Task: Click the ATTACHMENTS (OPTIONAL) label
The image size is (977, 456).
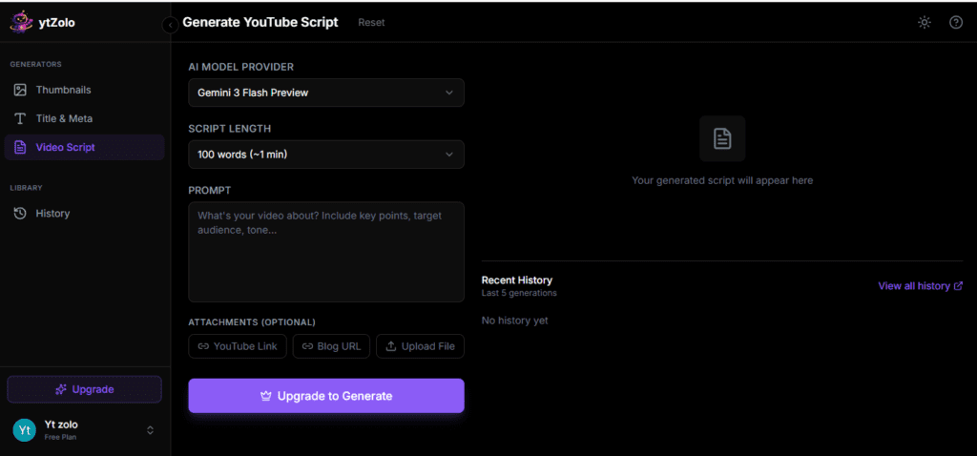Action: tap(252, 322)
